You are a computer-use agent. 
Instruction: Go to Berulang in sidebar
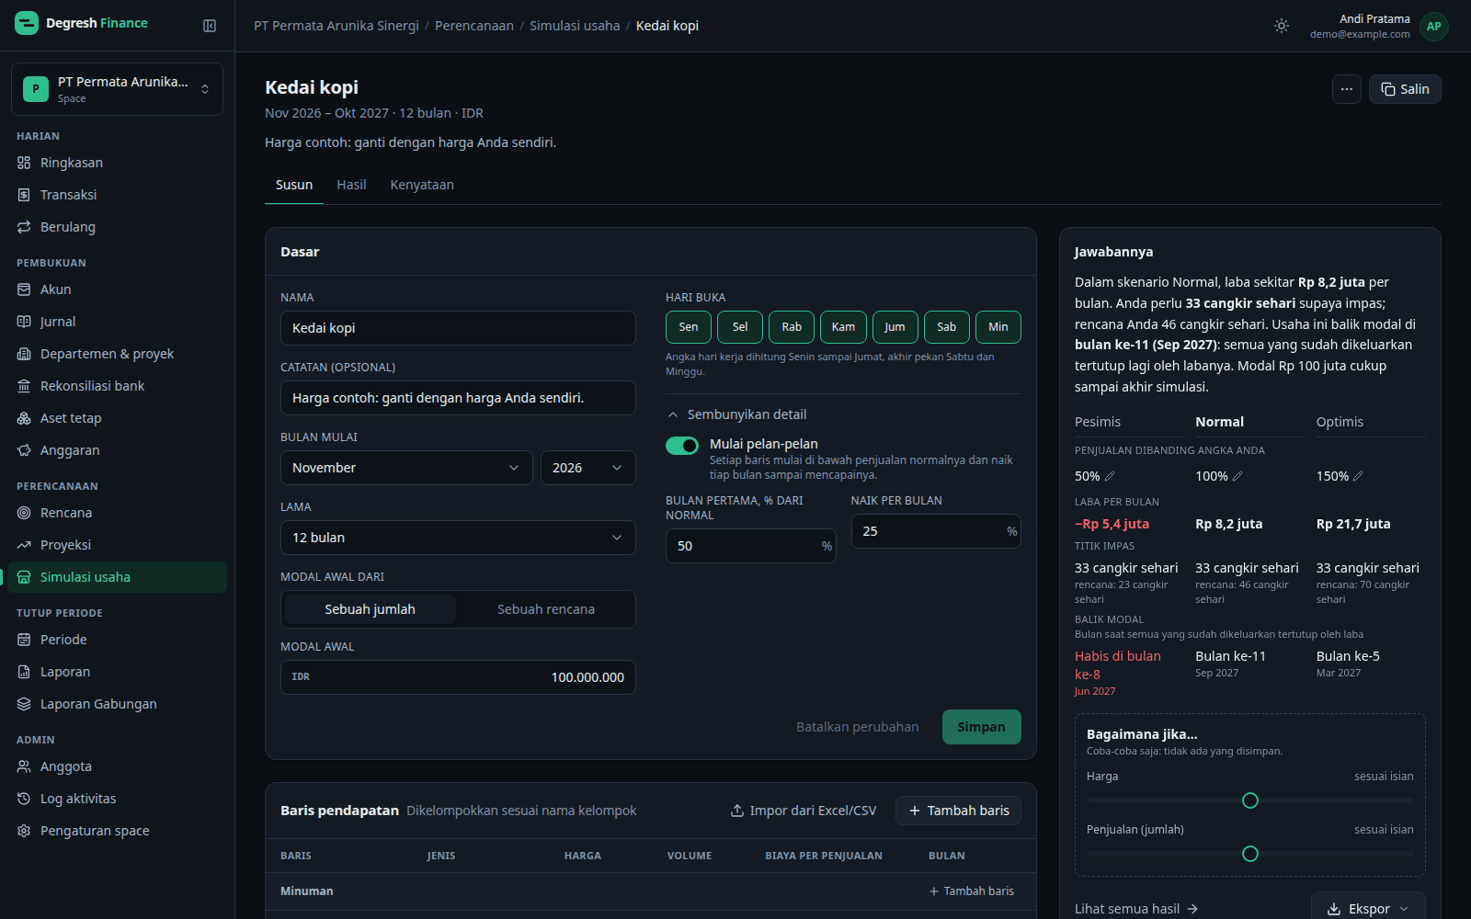coord(117,227)
